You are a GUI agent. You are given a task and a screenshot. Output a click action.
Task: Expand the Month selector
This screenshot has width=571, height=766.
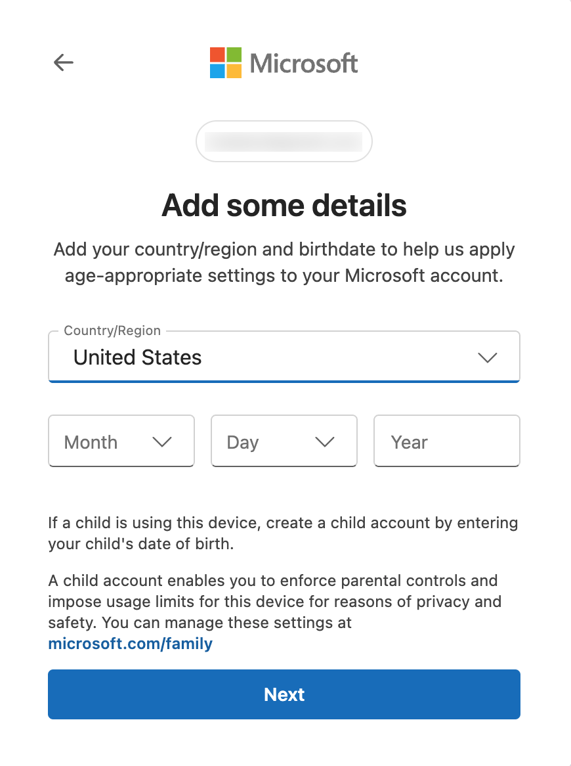(121, 441)
